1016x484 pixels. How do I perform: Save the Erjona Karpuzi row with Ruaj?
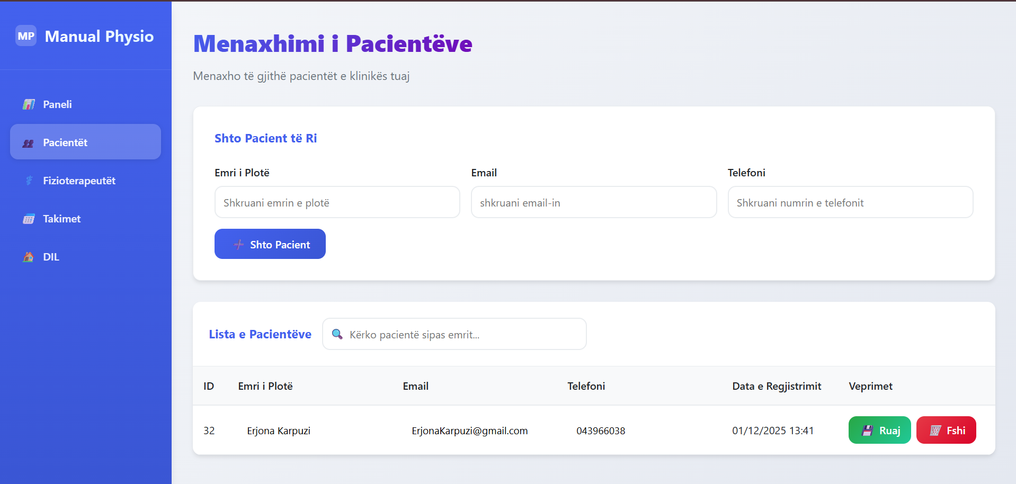(x=879, y=430)
